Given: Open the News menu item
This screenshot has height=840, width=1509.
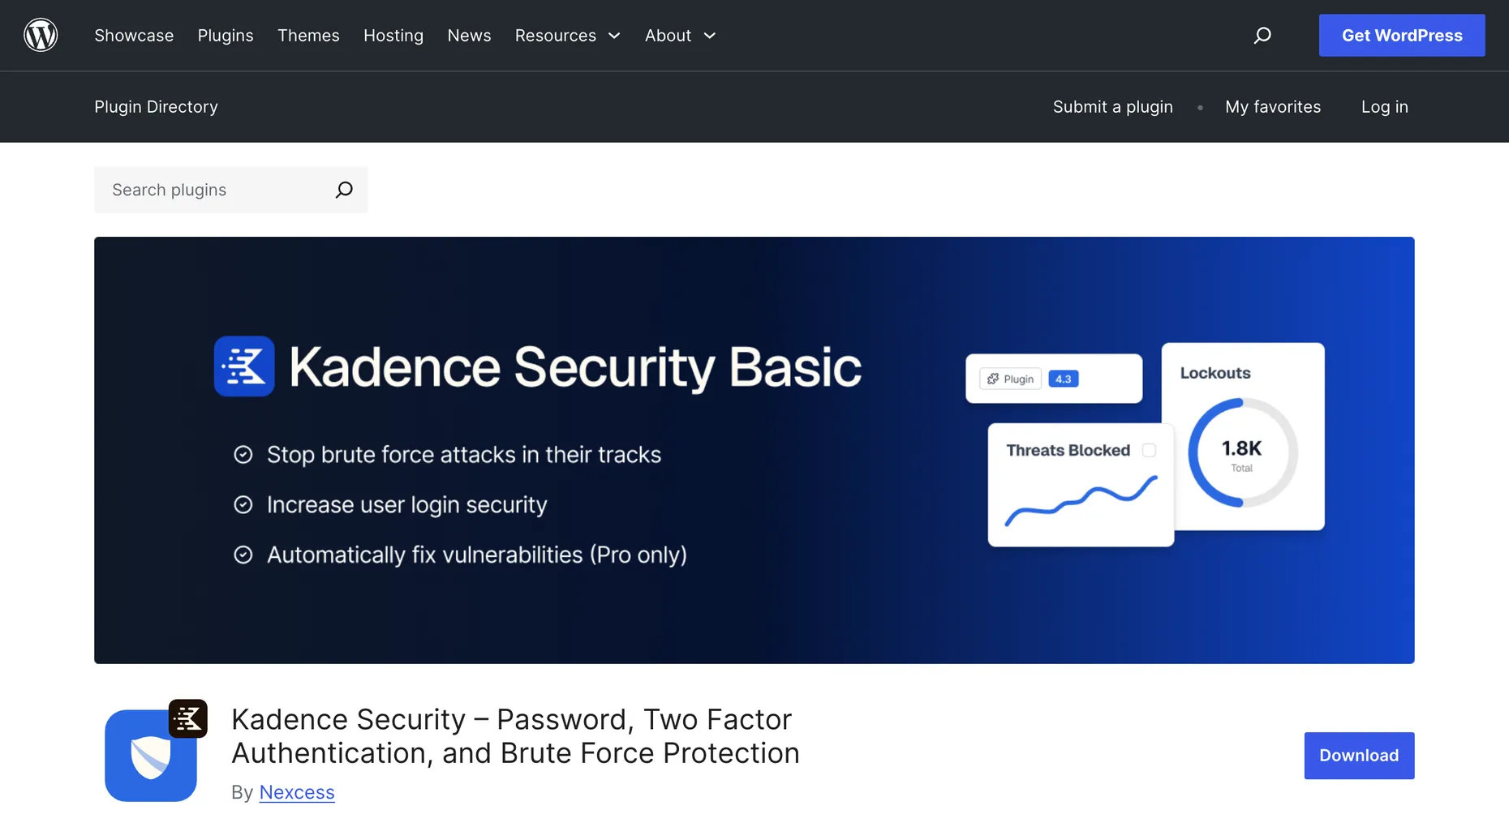Looking at the screenshot, I should pyautogui.click(x=469, y=36).
